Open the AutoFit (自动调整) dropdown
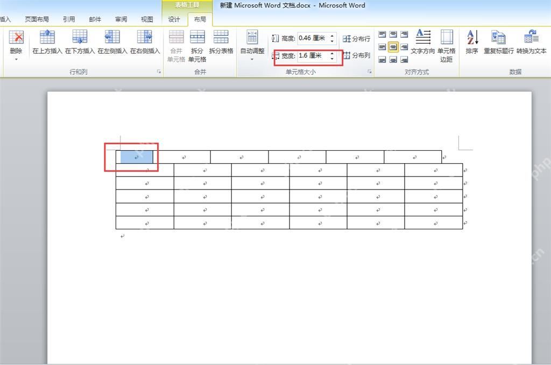The height and width of the screenshot is (365, 551). click(x=252, y=46)
